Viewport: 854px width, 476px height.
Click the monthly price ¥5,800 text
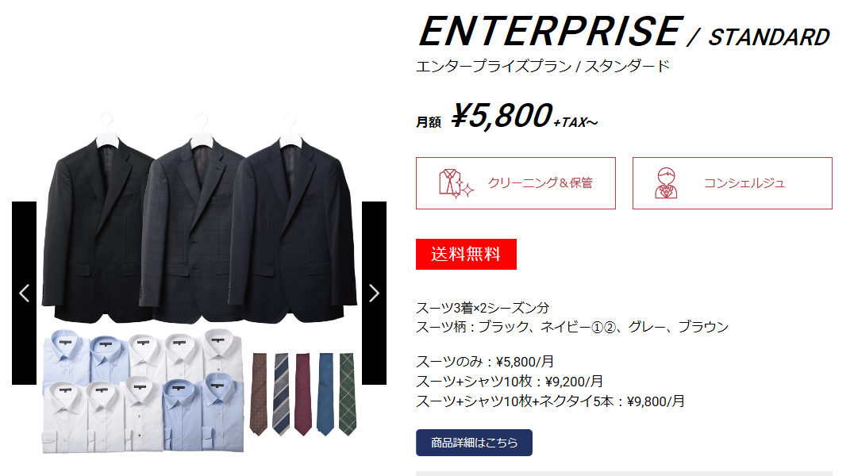coord(502,116)
